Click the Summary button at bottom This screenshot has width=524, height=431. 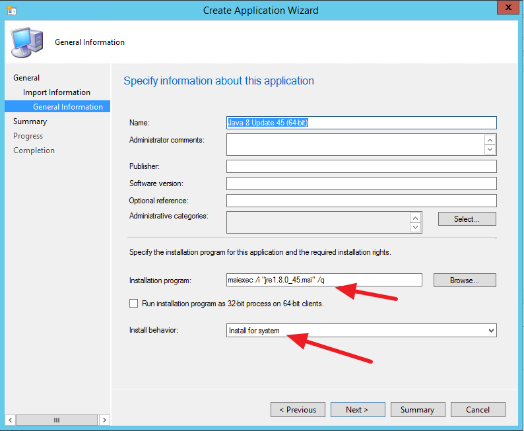click(x=418, y=410)
